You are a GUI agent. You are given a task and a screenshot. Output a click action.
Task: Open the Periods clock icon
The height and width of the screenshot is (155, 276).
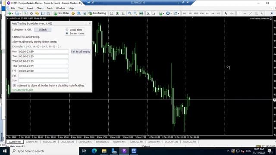click(168, 13)
